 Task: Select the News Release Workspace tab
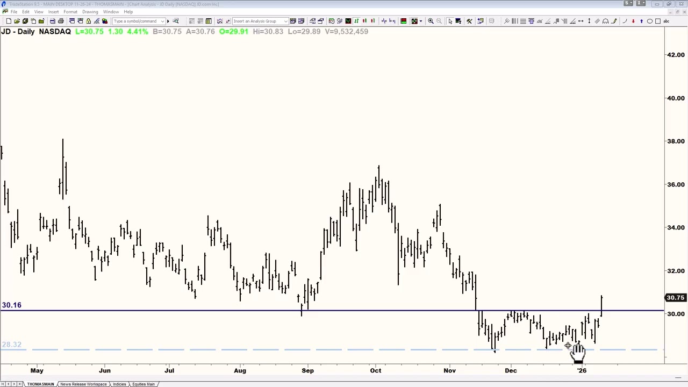[83, 384]
